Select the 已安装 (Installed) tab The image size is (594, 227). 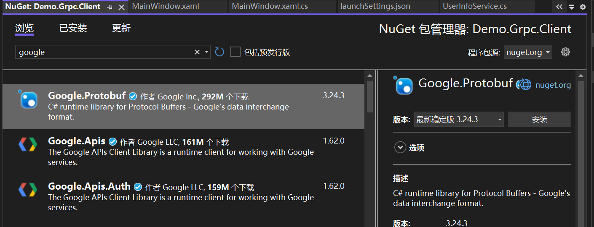[x=73, y=28]
